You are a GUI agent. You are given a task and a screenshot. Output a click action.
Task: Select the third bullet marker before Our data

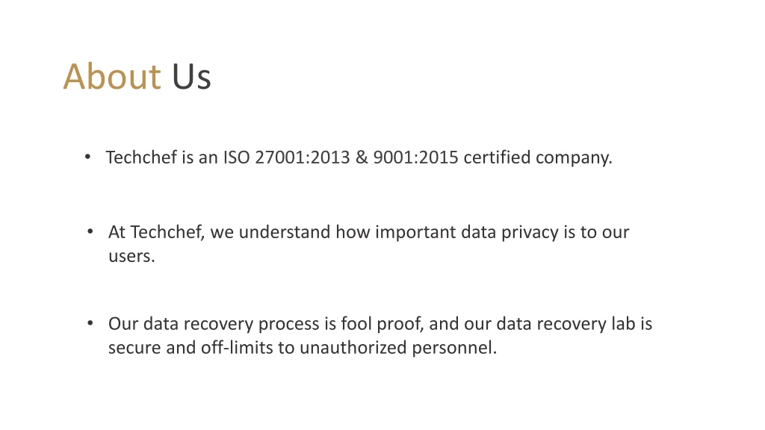click(x=90, y=323)
